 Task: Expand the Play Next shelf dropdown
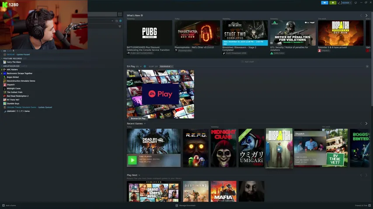(x=139, y=175)
